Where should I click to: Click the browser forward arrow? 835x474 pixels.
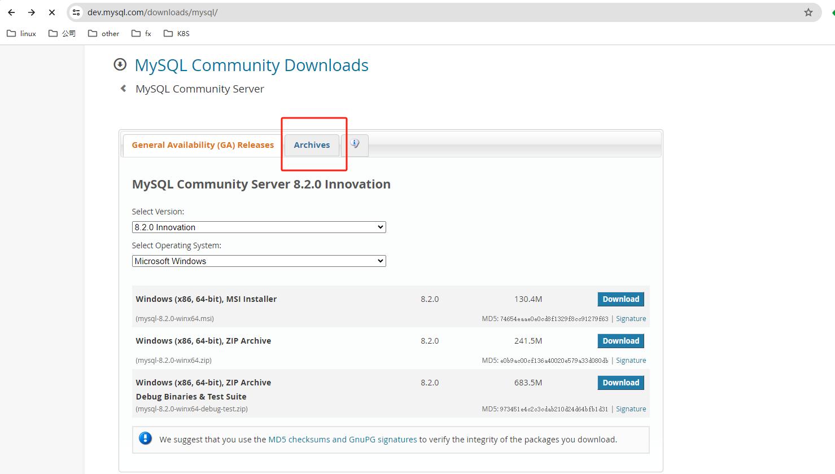pyautogui.click(x=32, y=12)
